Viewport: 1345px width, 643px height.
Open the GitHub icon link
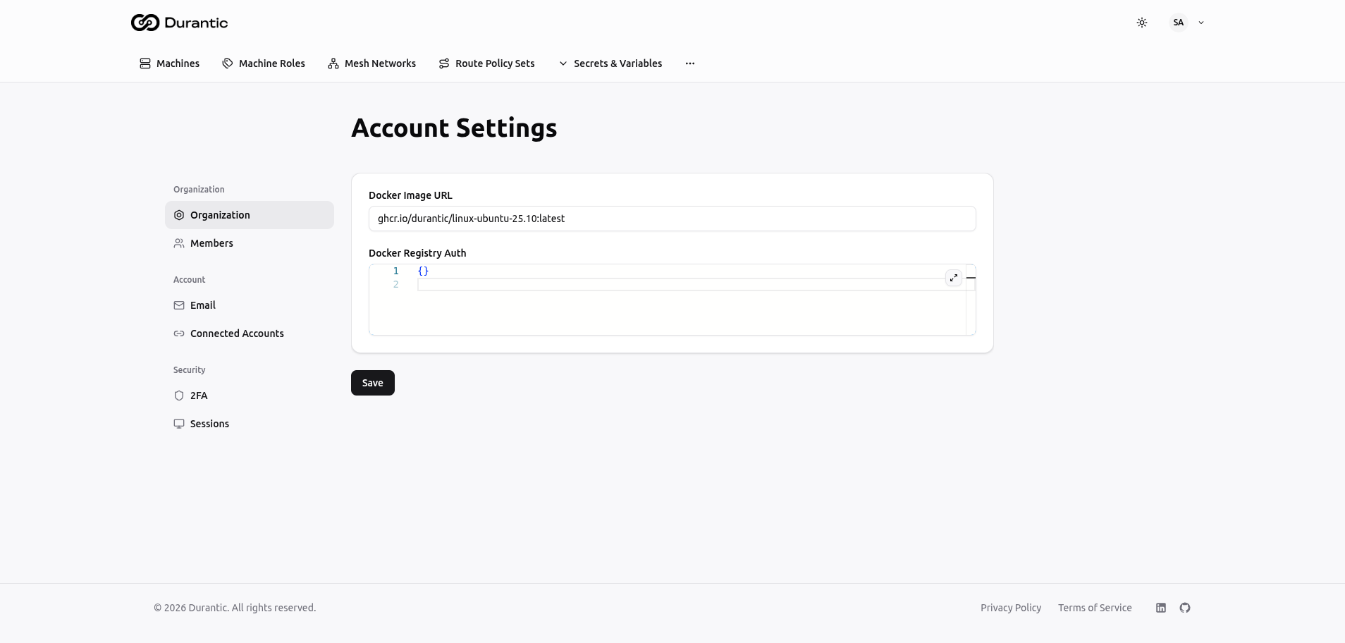pyautogui.click(x=1185, y=608)
